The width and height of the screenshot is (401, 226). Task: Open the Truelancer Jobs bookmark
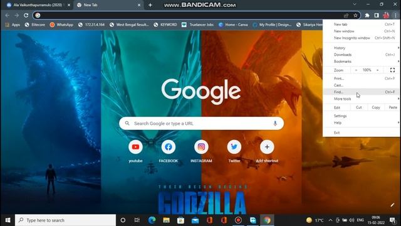(198, 24)
